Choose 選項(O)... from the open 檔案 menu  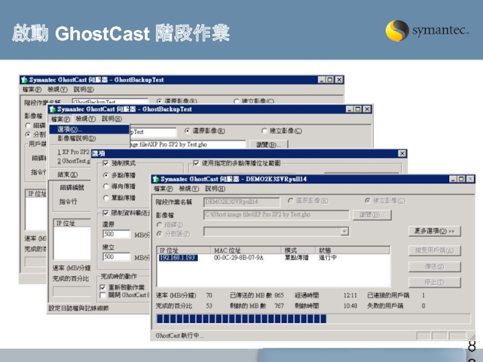pyautogui.click(x=89, y=129)
